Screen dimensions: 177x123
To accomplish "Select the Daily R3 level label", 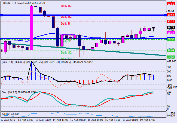I will coord(66,6).
